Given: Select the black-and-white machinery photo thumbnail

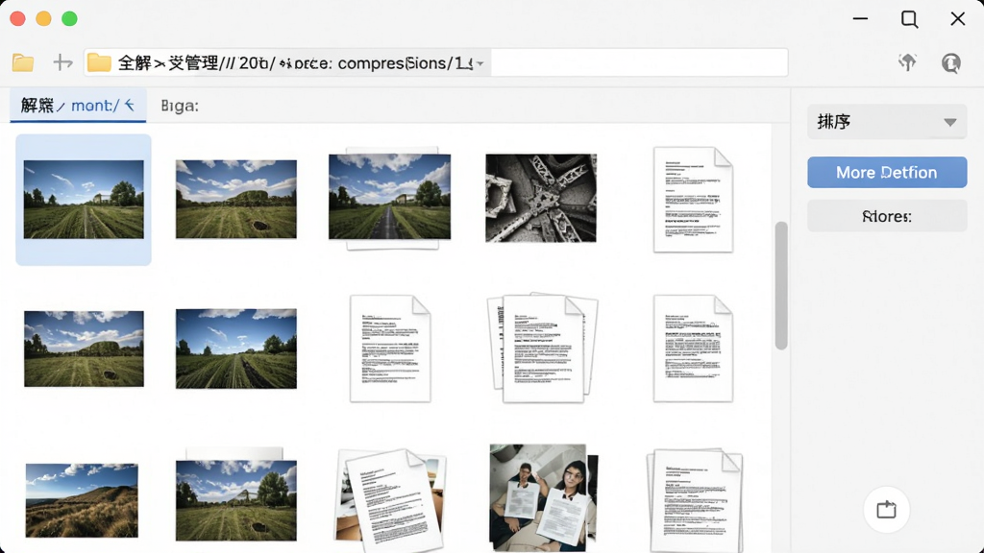Looking at the screenshot, I should [x=541, y=198].
